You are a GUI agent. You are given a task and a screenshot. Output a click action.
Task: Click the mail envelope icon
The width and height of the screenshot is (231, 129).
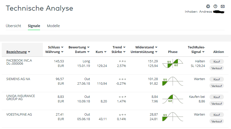click(223, 6)
